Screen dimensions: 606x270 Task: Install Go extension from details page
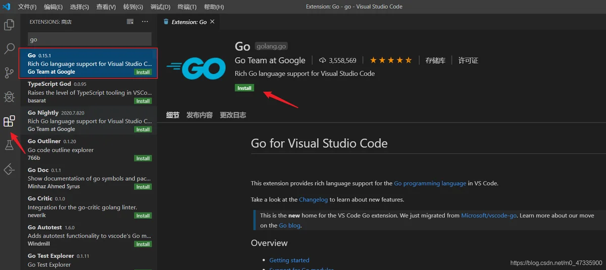244,88
